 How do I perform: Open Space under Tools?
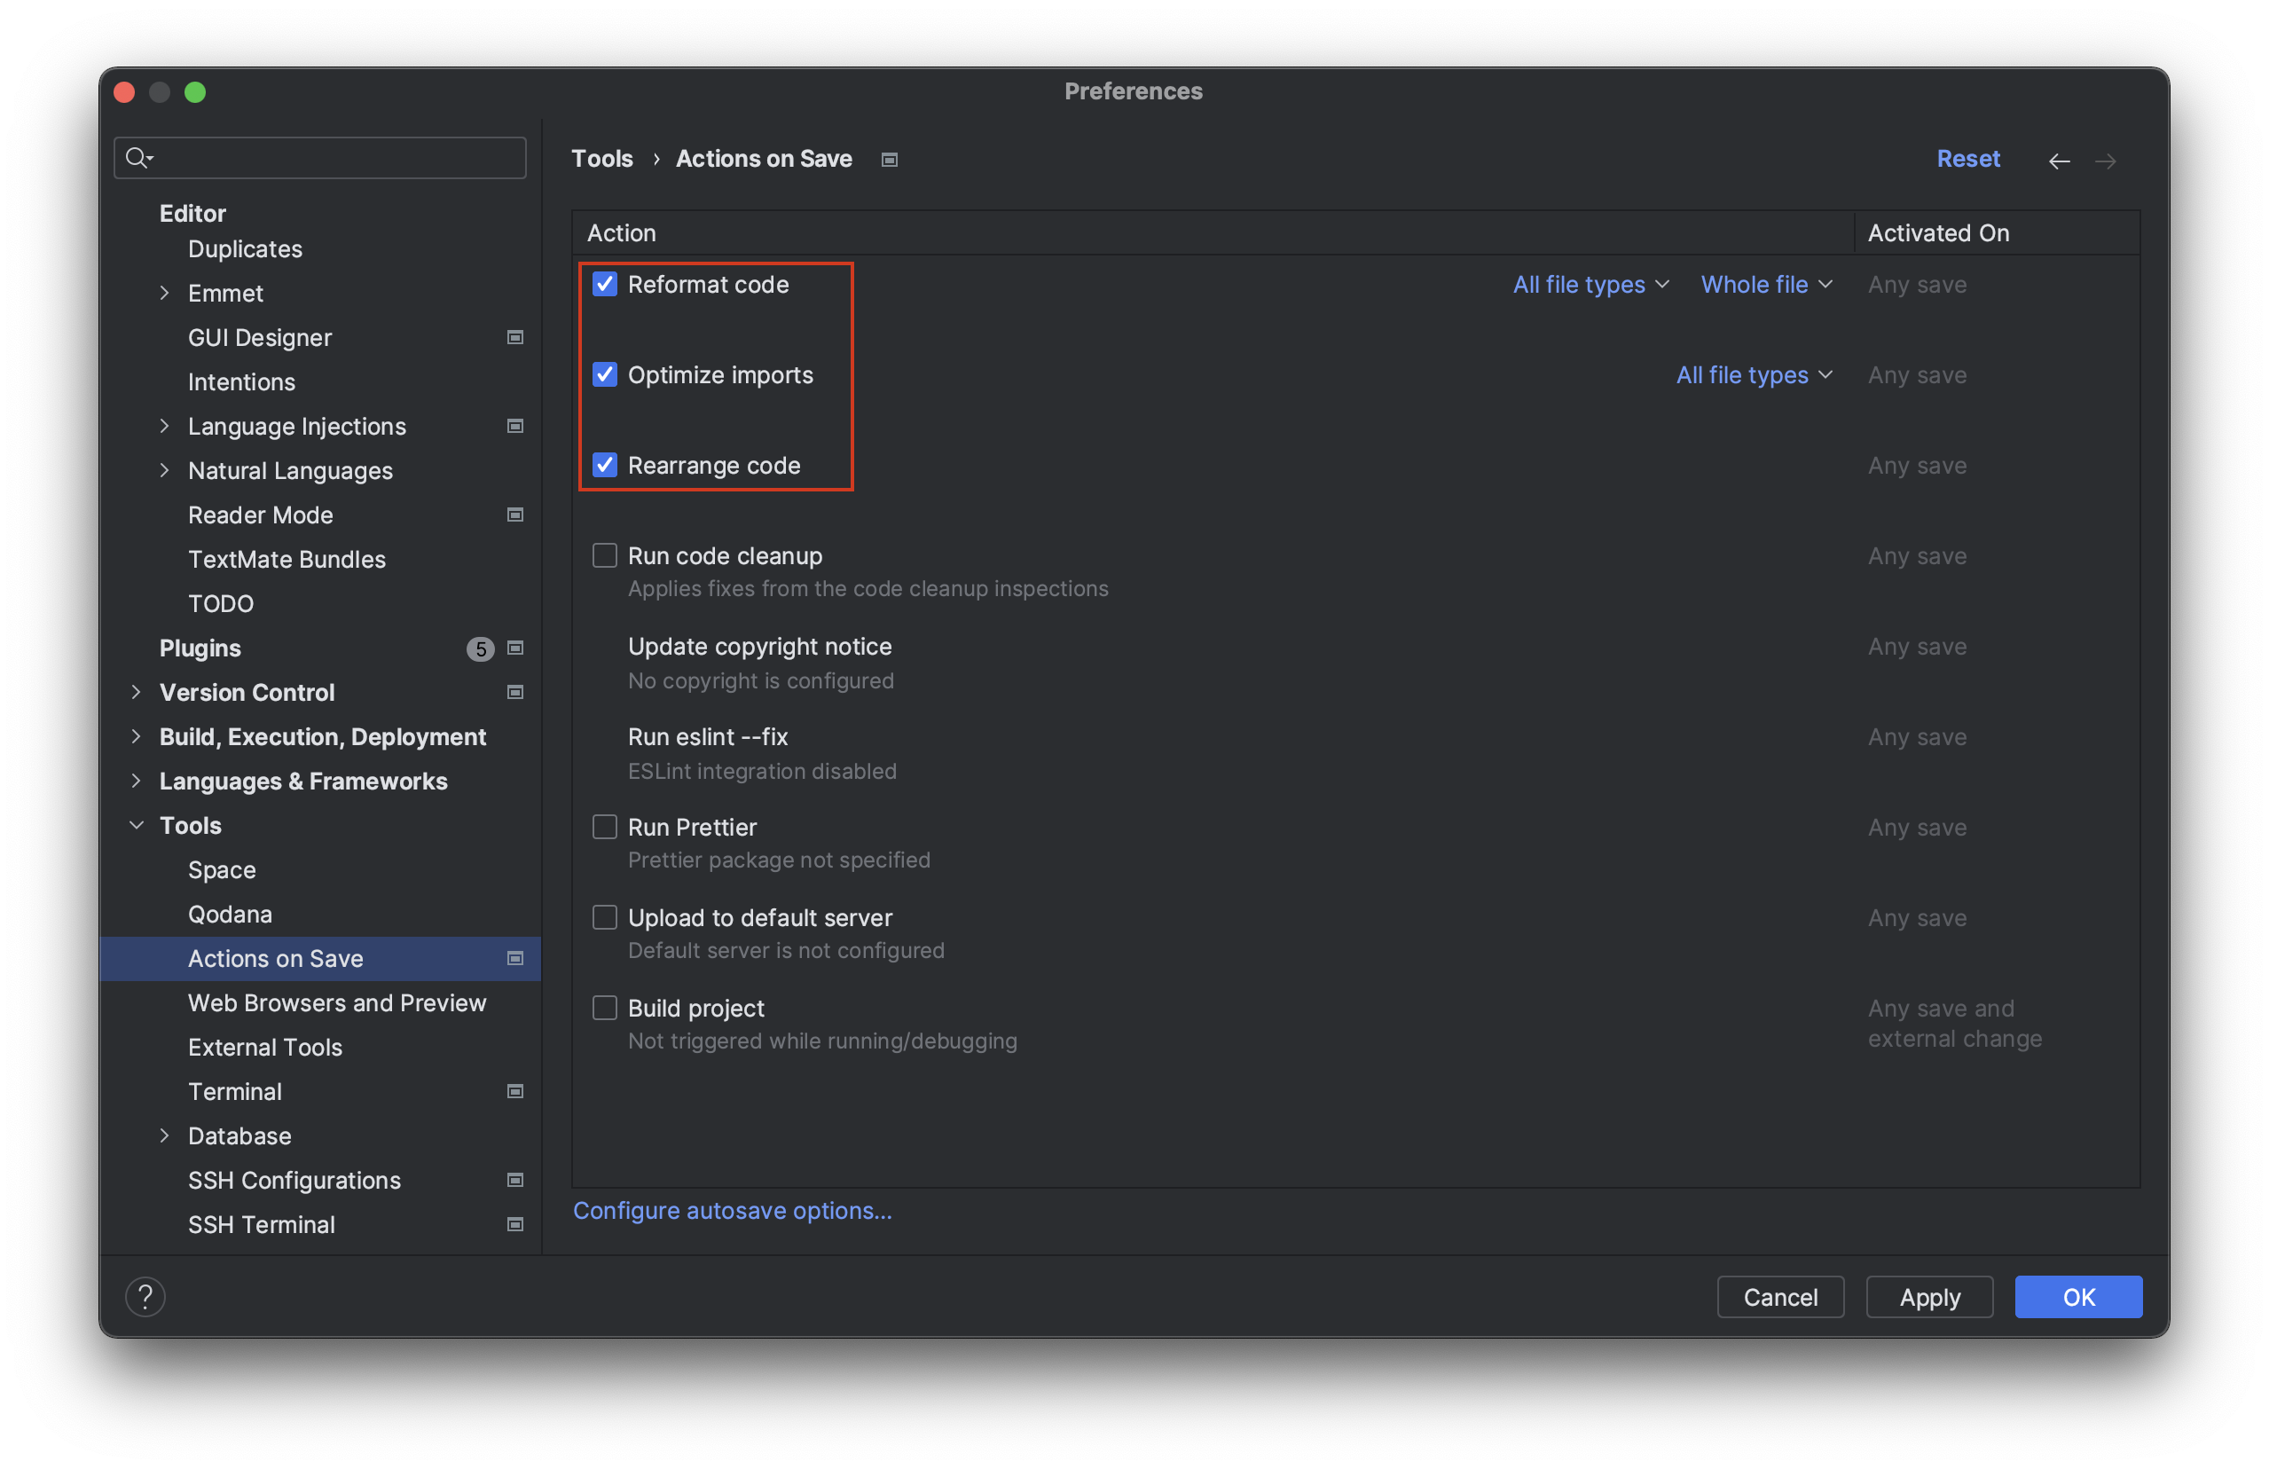pos(221,869)
